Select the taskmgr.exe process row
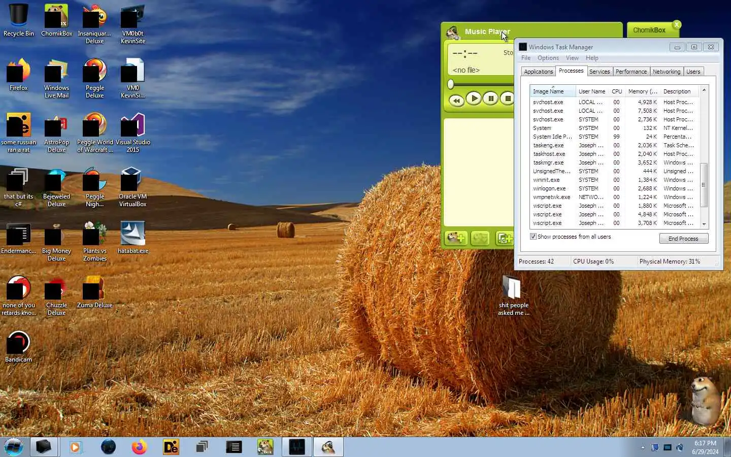The width and height of the screenshot is (731, 457). 615,162
